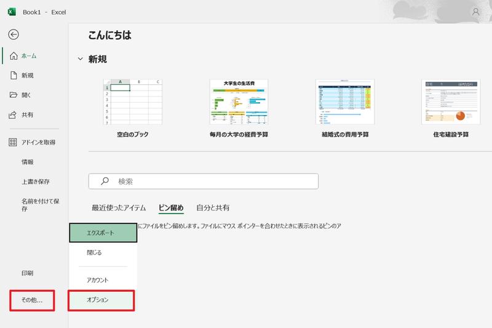The height and width of the screenshot is (328, 492).
Task: Click the share arrow icon
Action: [12, 114]
